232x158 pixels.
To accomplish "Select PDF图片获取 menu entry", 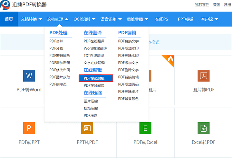I will (60, 77).
